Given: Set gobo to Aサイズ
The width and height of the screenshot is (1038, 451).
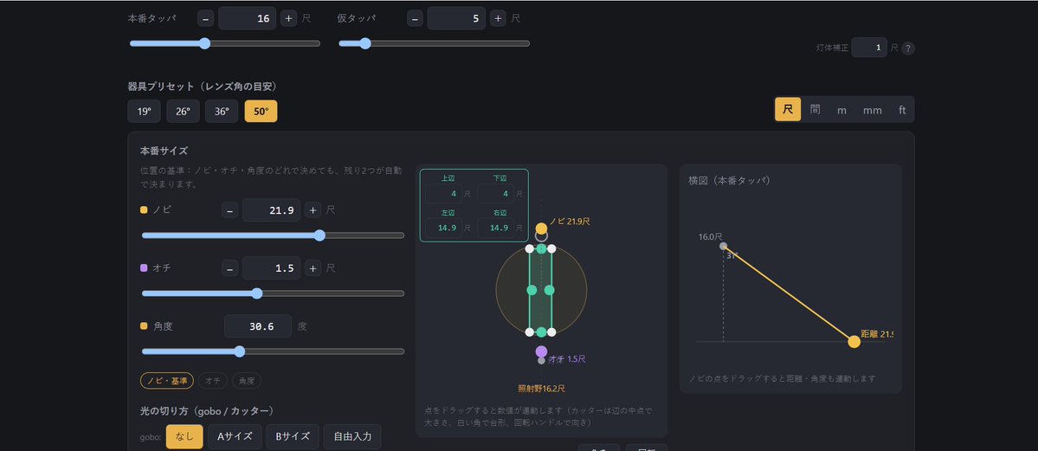Looking at the screenshot, I should 235,436.
